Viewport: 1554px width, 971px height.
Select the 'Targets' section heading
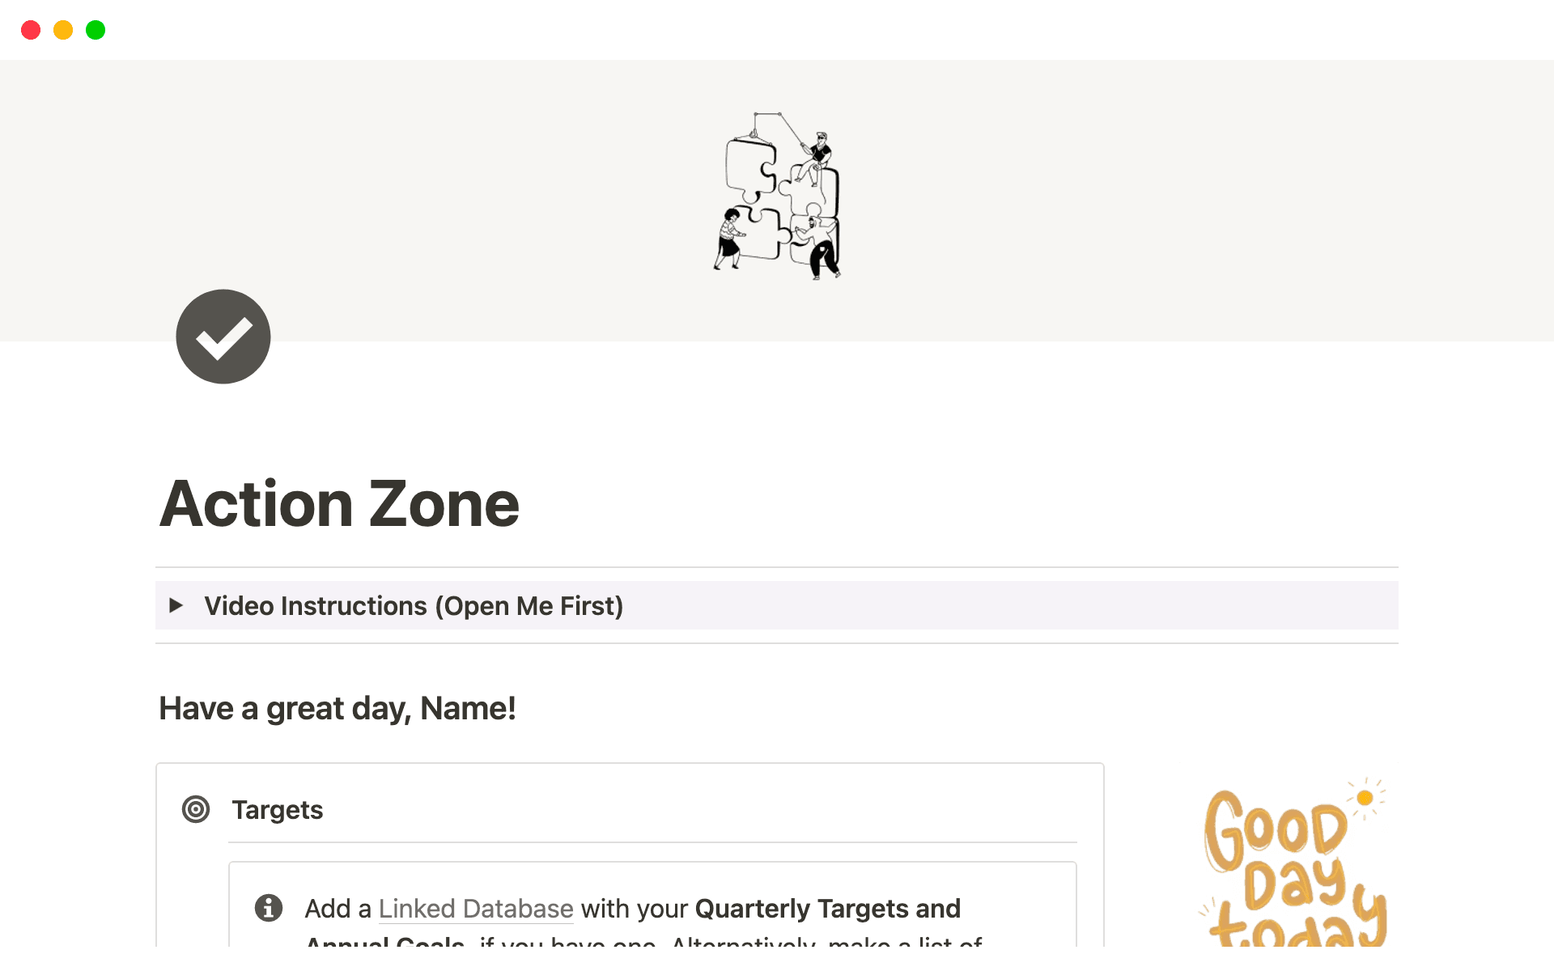click(278, 809)
